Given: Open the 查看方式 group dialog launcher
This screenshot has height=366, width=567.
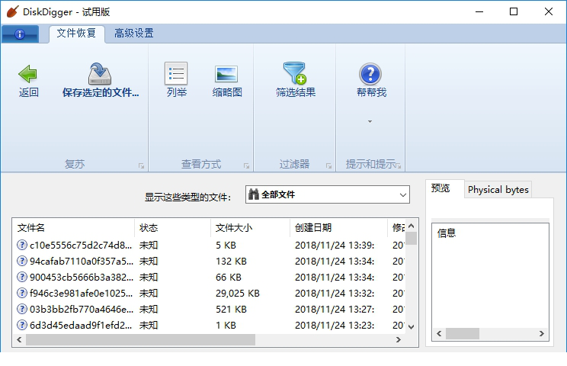Looking at the screenshot, I should tap(247, 166).
